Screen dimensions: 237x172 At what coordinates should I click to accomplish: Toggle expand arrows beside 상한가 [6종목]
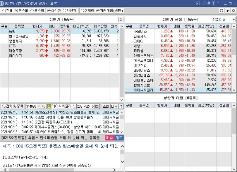[x=121, y=20]
